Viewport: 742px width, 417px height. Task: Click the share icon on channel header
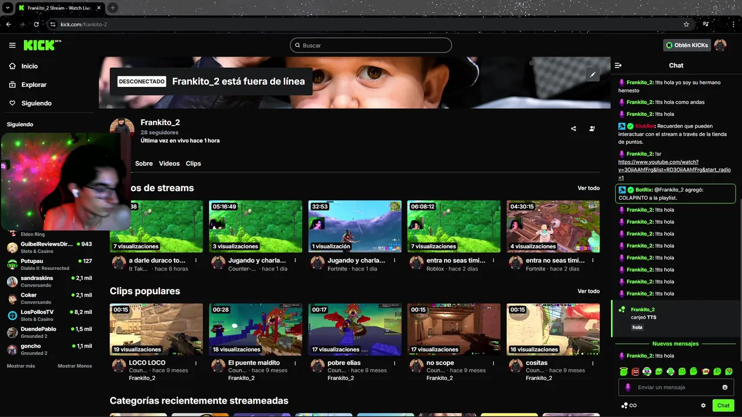tap(573, 129)
